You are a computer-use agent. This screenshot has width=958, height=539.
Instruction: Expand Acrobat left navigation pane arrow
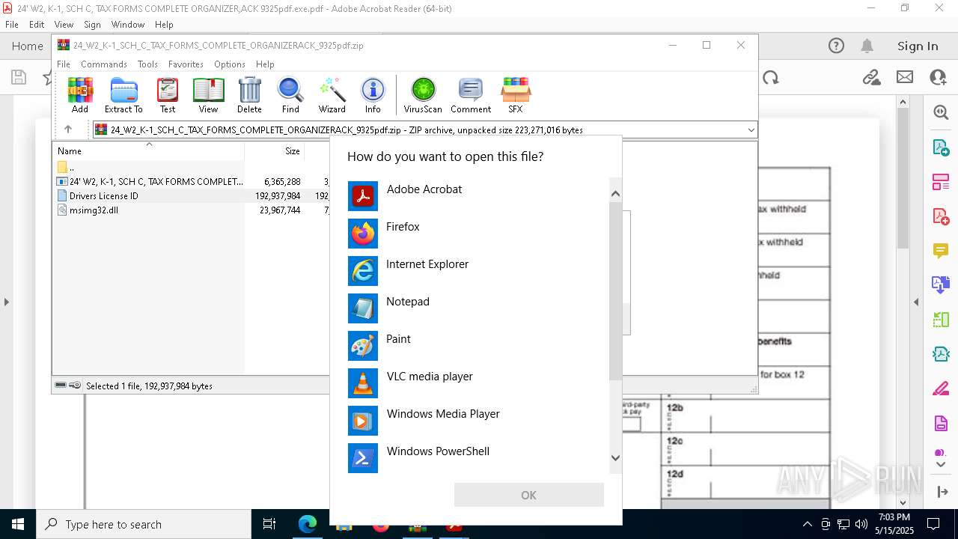(6, 302)
